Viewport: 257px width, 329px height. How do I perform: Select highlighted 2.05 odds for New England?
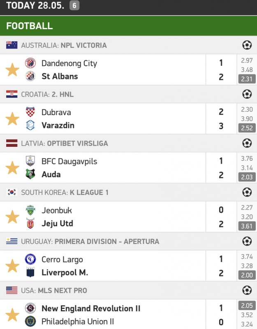(247, 305)
